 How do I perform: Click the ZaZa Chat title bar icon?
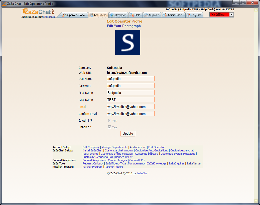pyautogui.click(x=4, y=4)
